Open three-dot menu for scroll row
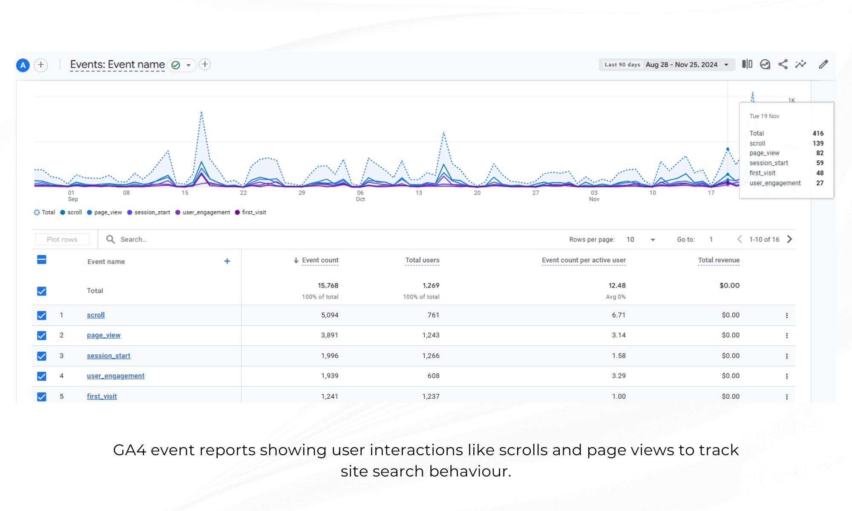852x511 pixels. click(x=787, y=316)
